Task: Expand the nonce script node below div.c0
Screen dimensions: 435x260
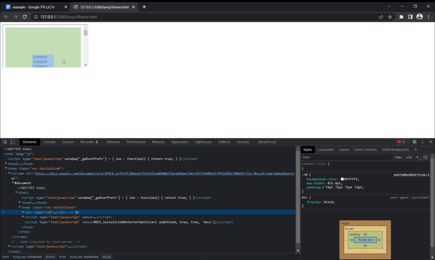Action: click(x=23, y=217)
